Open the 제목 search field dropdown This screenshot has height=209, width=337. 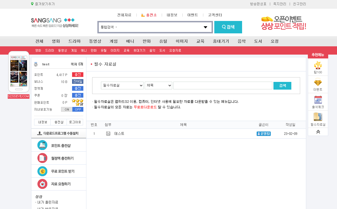coord(158,85)
